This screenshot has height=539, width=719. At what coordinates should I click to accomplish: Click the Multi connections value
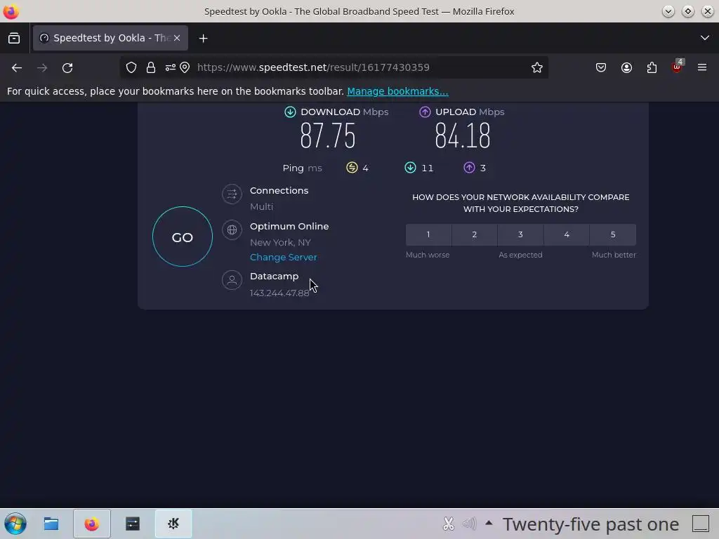coord(261,207)
